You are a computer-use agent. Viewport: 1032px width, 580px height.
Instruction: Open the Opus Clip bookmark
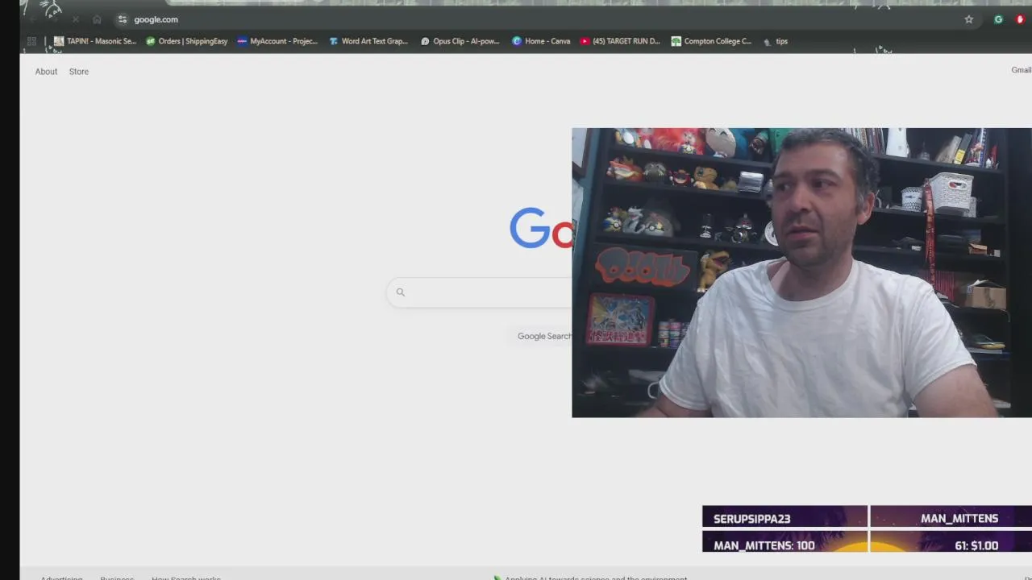[x=460, y=41]
